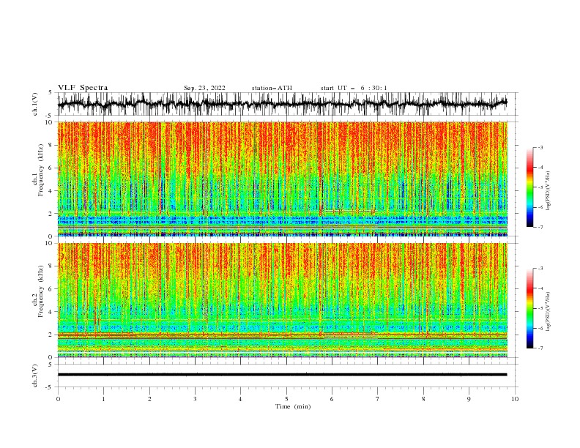This screenshot has width=580, height=448.
Task: Click the flat ch.3 voltage trace
Action: (x=282, y=375)
